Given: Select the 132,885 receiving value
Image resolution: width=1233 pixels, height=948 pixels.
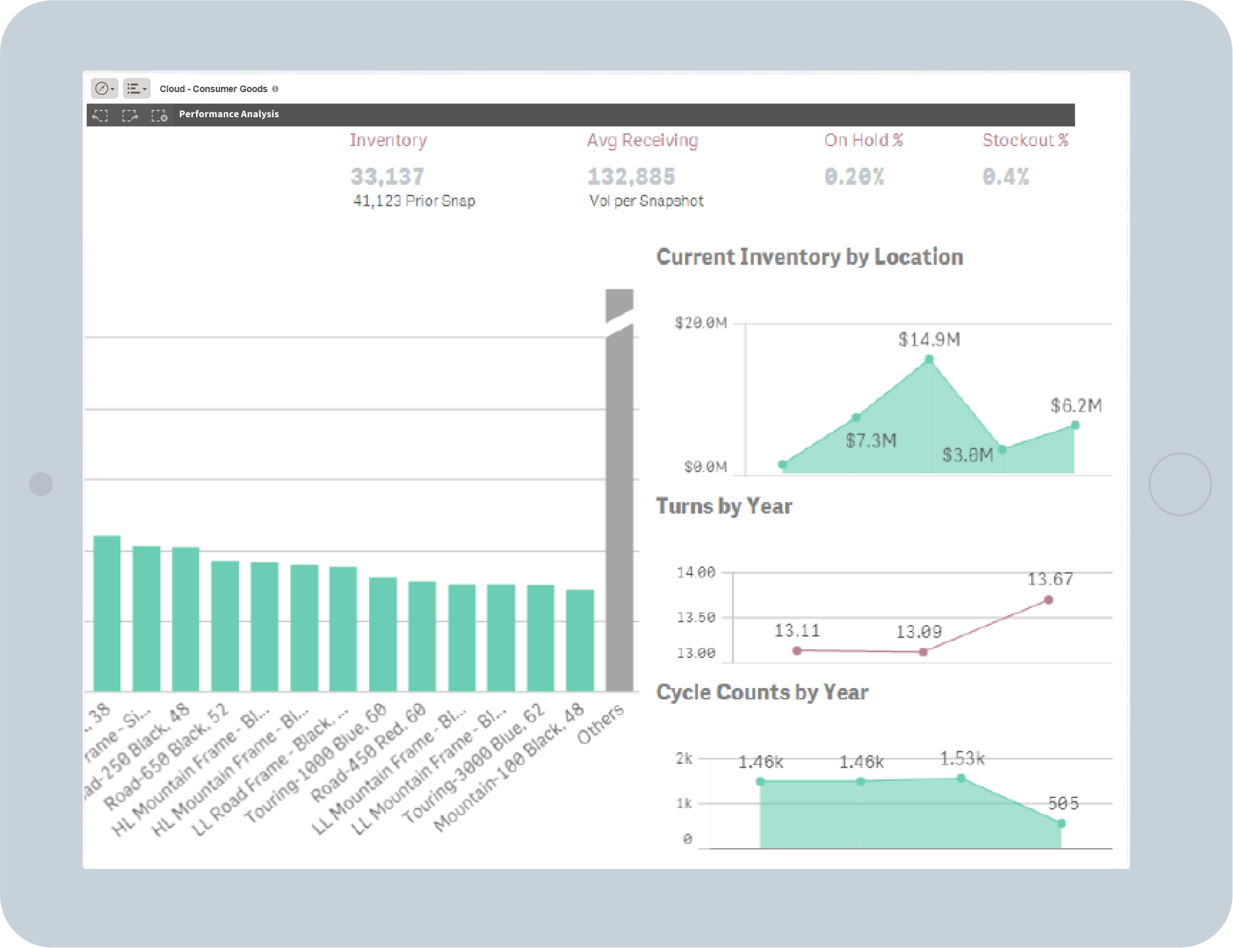Looking at the screenshot, I should [631, 176].
